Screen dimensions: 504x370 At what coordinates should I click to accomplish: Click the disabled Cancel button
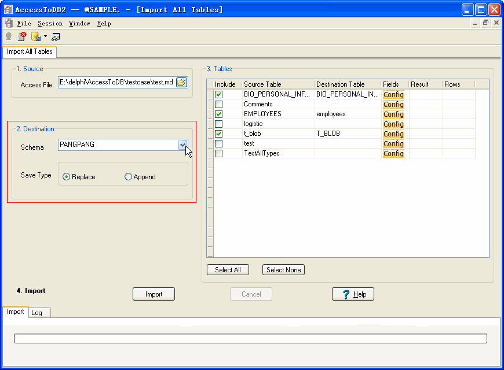251,294
